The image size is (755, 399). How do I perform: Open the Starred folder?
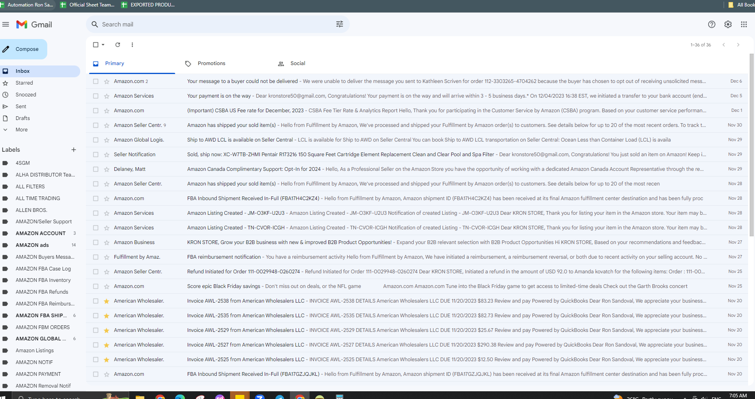40,83
